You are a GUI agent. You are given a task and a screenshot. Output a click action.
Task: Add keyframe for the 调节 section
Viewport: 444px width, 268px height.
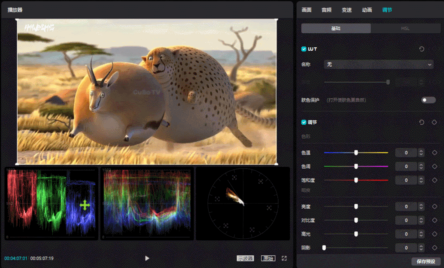[x=434, y=122]
